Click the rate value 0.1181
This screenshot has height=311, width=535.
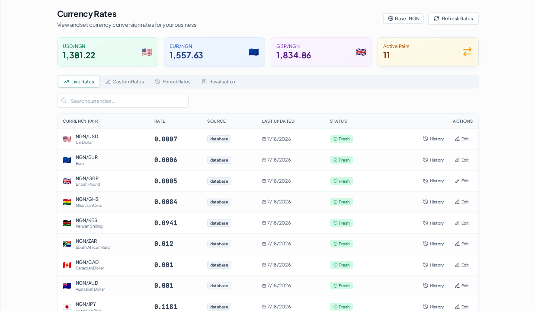166,307
